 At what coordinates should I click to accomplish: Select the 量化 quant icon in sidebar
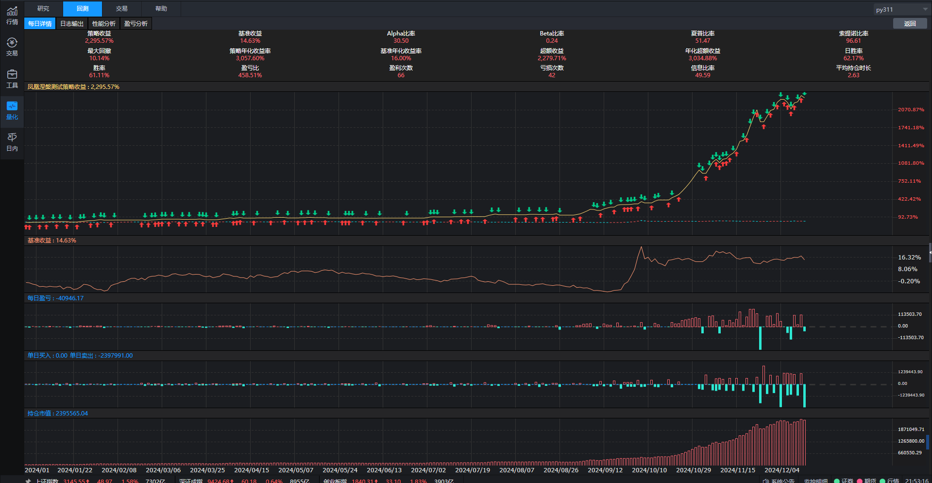(x=12, y=110)
